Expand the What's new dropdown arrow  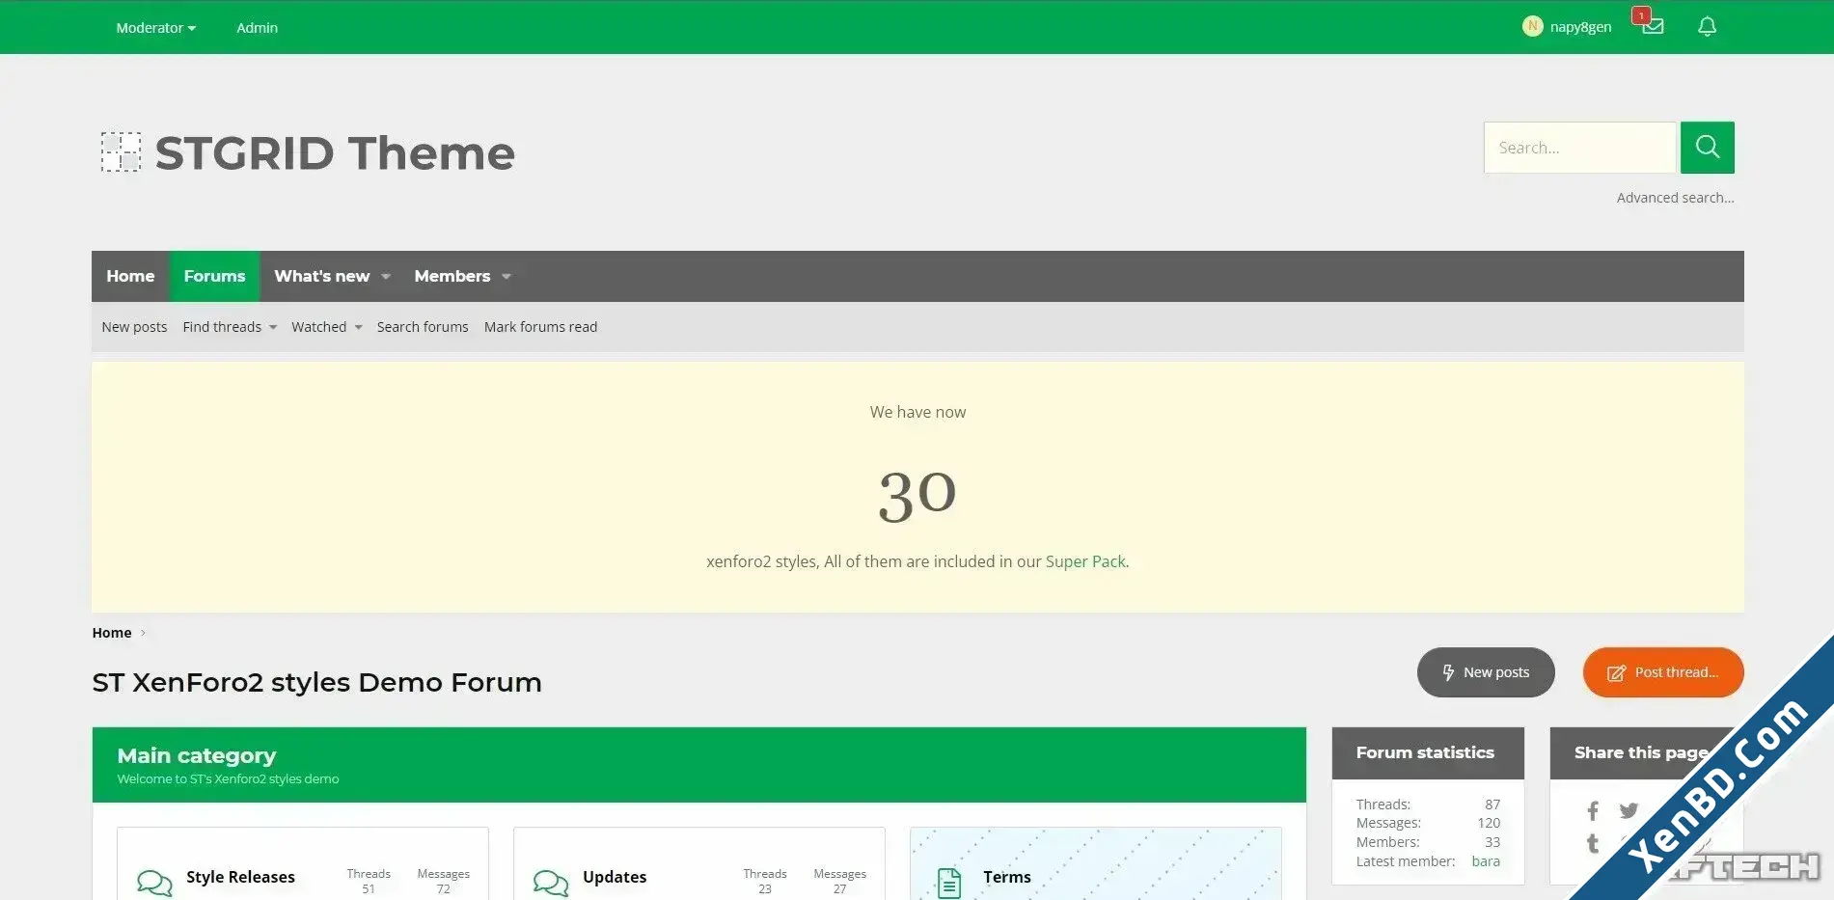pos(386,277)
